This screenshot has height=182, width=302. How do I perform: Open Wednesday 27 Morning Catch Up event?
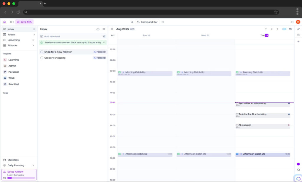point(204,74)
